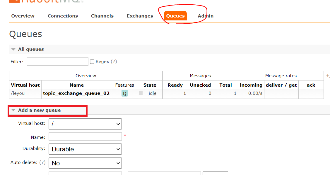The height and width of the screenshot is (175, 330).
Task: Click the idle state indicator square
Action: click(x=141, y=93)
